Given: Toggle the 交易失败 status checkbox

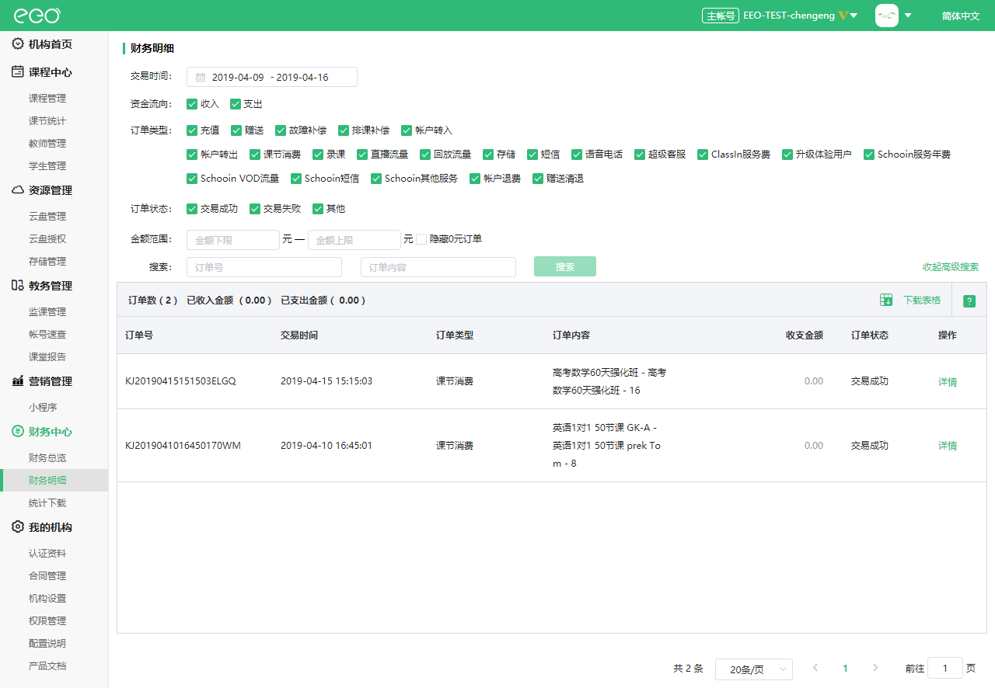Looking at the screenshot, I should coord(255,209).
